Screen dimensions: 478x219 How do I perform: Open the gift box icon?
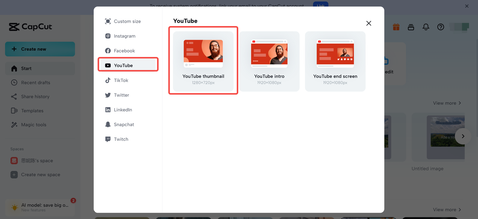pos(396,27)
